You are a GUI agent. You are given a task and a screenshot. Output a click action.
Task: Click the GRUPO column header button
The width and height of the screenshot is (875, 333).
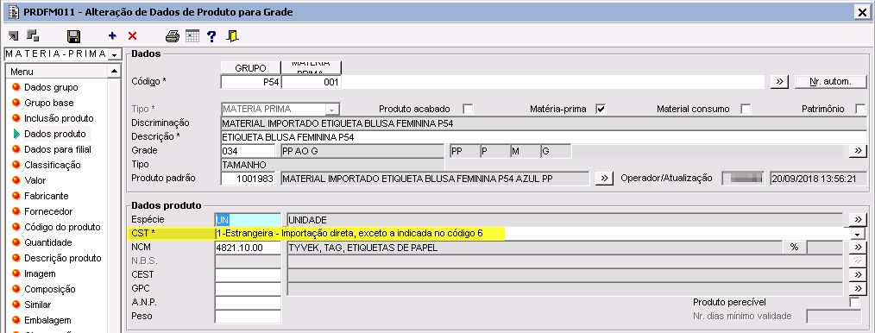point(250,67)
